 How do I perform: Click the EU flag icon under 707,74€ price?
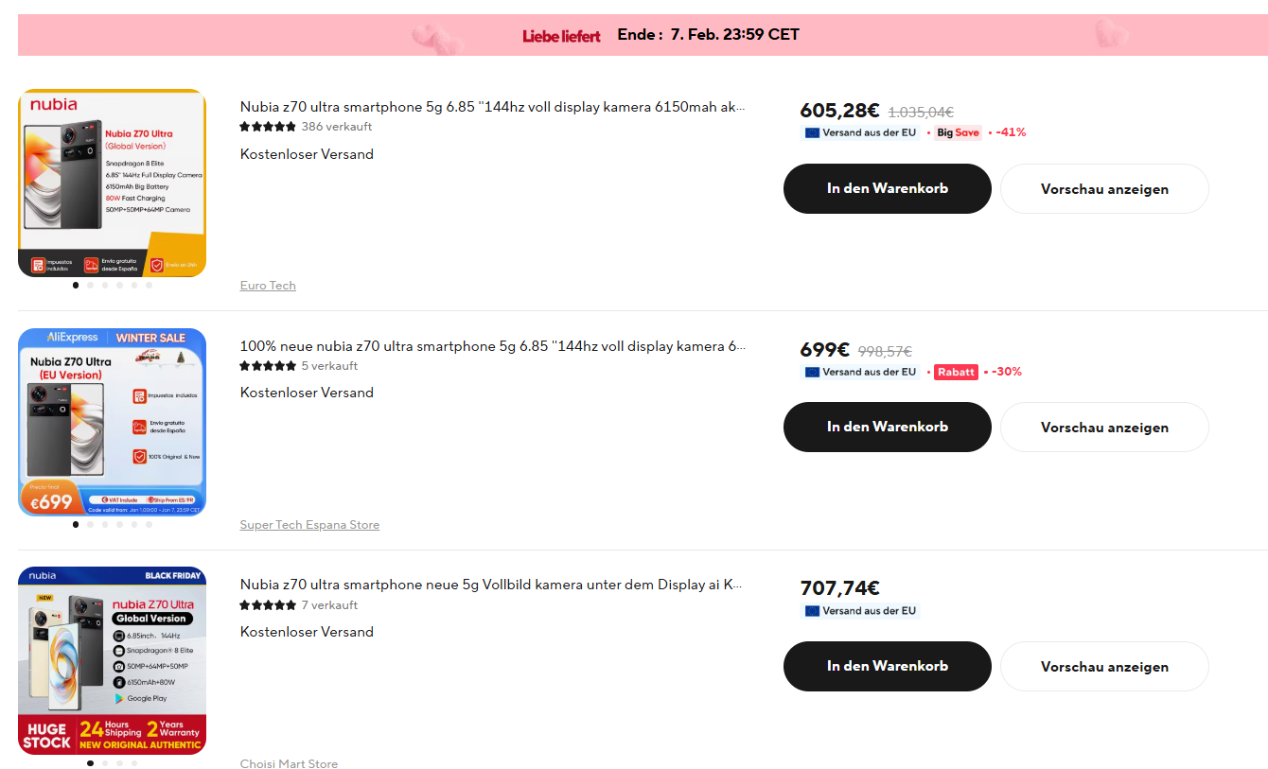tap(812, 611)
